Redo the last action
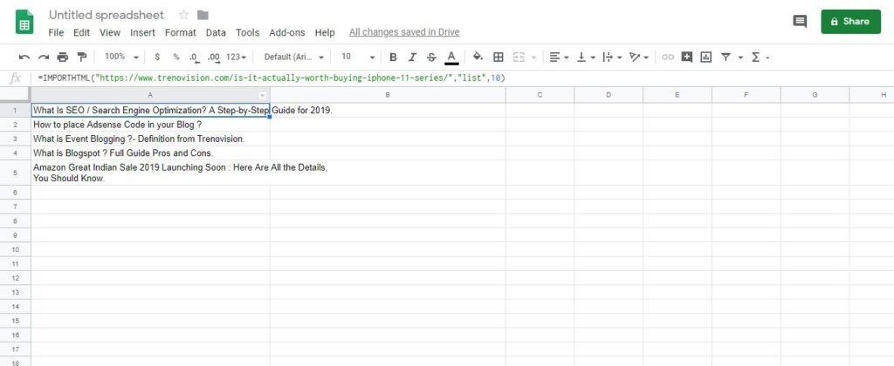Viewport: 894px width, 366px height. [44, 57]
